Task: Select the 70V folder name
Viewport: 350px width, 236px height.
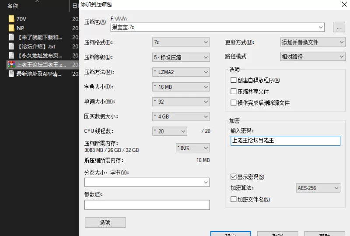Action: (x=21, y=19)
